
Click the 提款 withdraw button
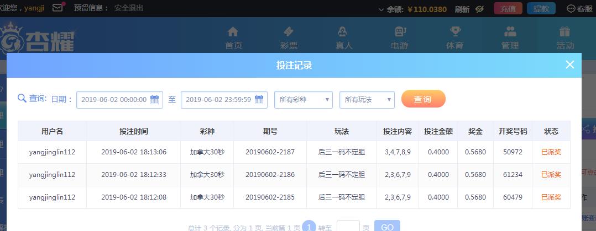click(x=541, y=9)
